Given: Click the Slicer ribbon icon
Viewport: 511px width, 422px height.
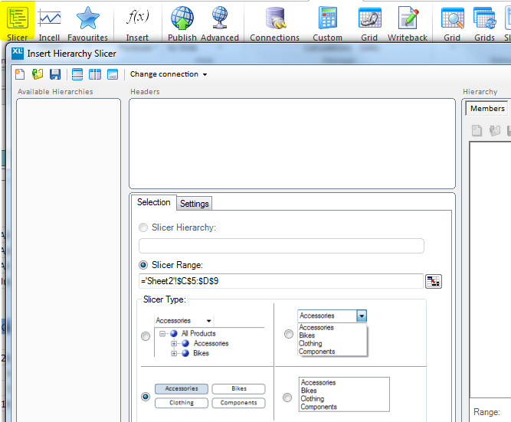Looking at the screenshot, I should [x=17, y=18].
